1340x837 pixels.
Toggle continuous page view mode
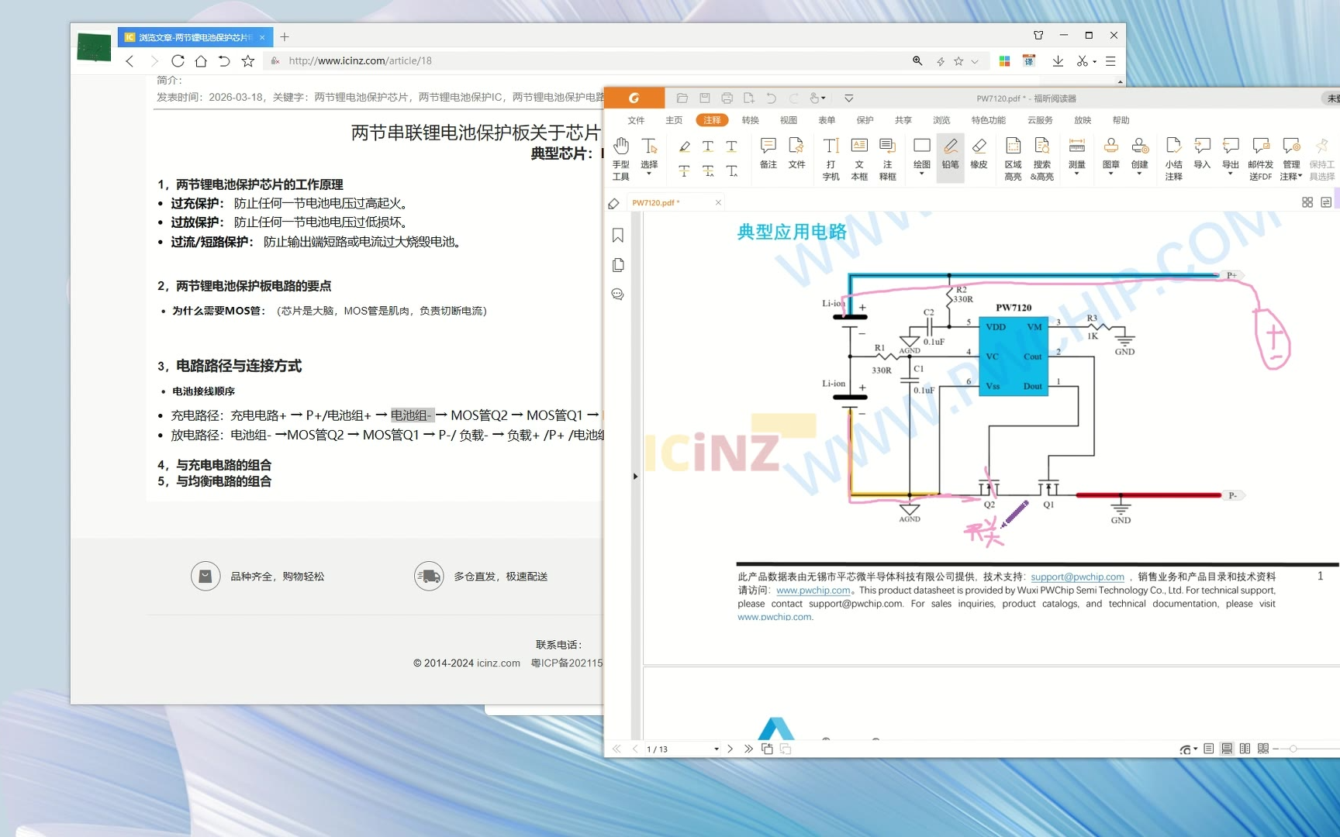click(1227, 749)
